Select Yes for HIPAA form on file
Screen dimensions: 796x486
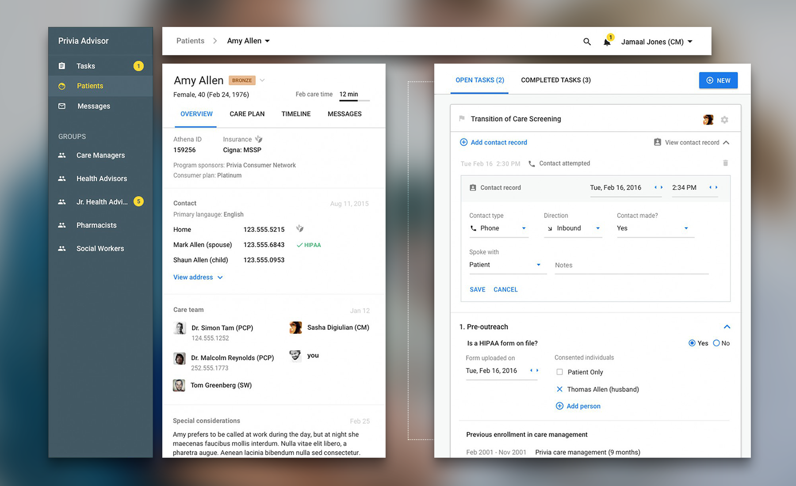tap(692, 343)
